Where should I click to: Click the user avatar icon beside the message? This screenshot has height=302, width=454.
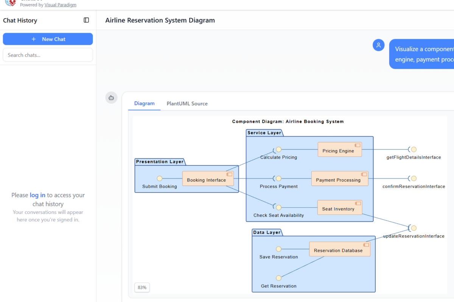tap(378, 45)
